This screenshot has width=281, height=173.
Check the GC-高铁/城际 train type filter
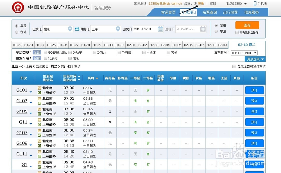tap(45, 53)
